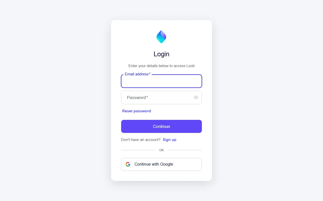Click the divider line right of OR
The width and height of the screenshot is (323, 201).
184,150
